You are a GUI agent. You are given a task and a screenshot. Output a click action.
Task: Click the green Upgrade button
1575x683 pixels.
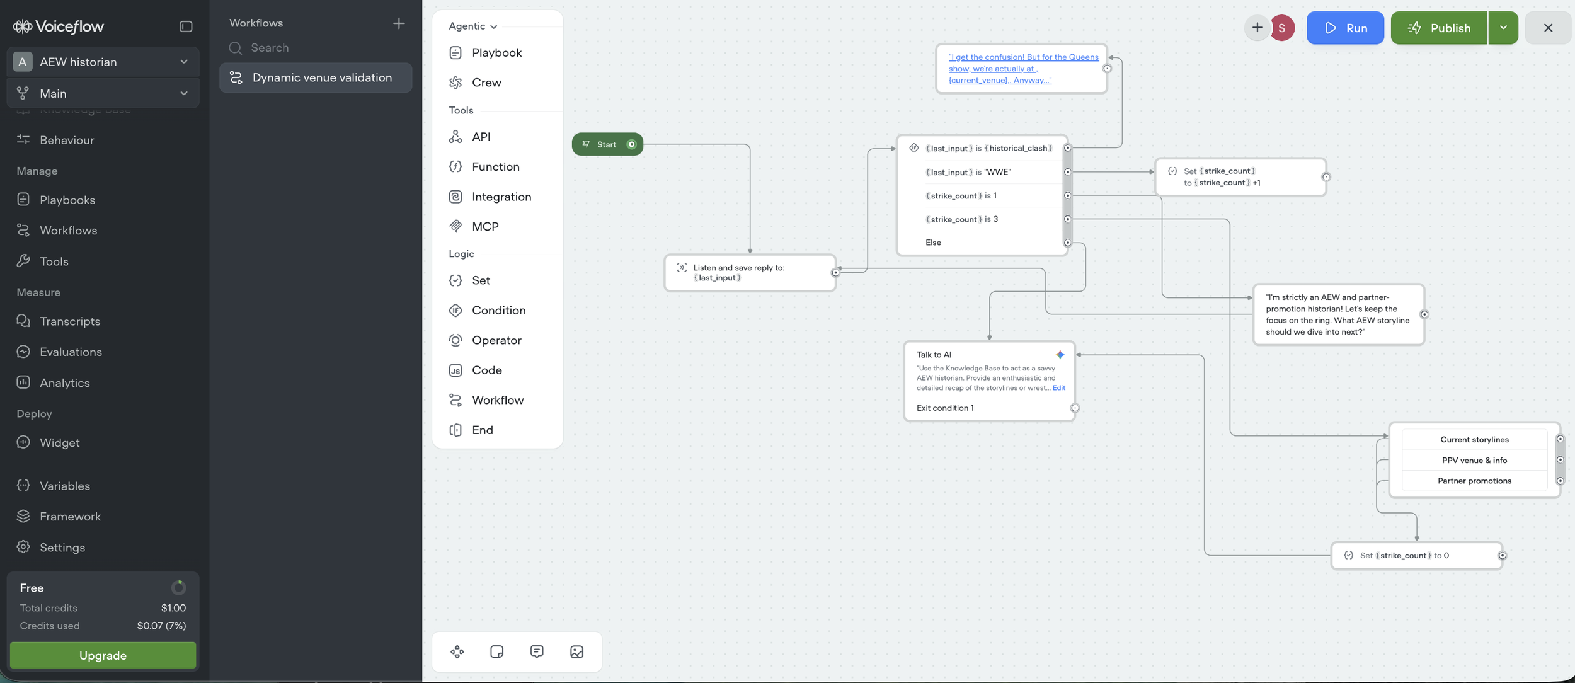[103, 655]
